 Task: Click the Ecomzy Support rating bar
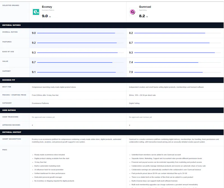pyautogui.click(x=80, y=72)
